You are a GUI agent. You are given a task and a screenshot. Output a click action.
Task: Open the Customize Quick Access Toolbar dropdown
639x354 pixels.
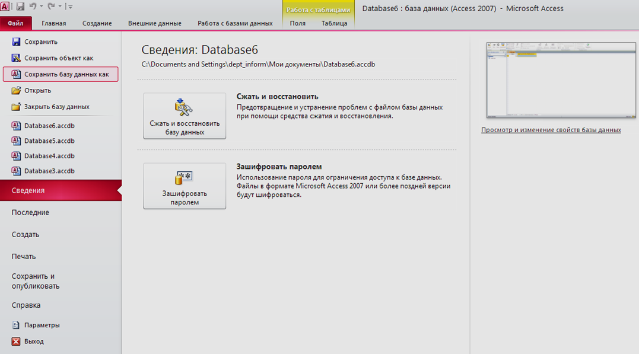[70, 7]
